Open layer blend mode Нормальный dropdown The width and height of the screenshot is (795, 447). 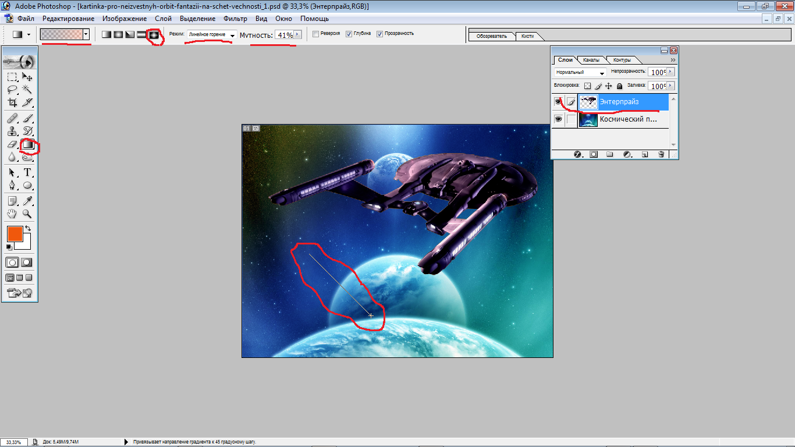[x=580, y=72]
